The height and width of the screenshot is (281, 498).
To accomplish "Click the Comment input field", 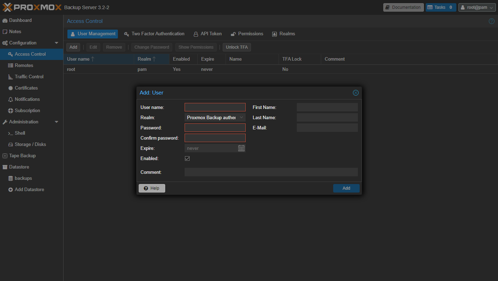I will coord(271,172).
